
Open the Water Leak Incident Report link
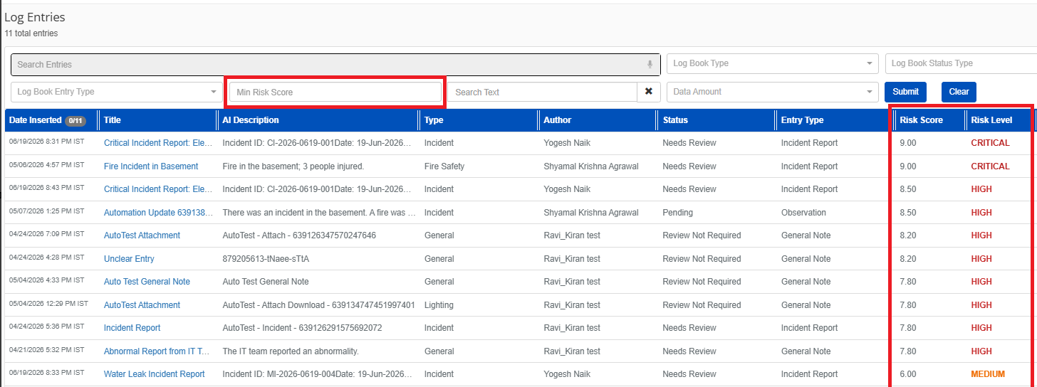pos(155,374)
